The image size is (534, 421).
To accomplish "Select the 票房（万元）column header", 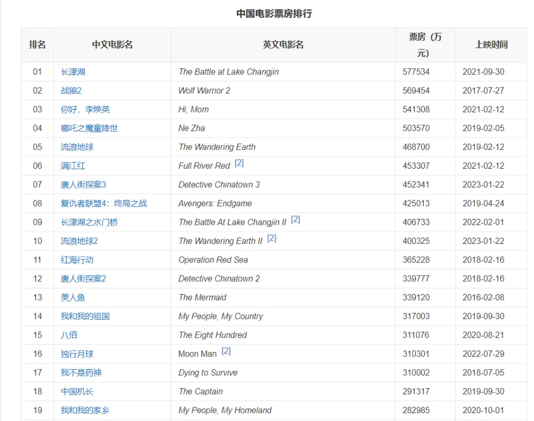I will (x=425, y=45).
